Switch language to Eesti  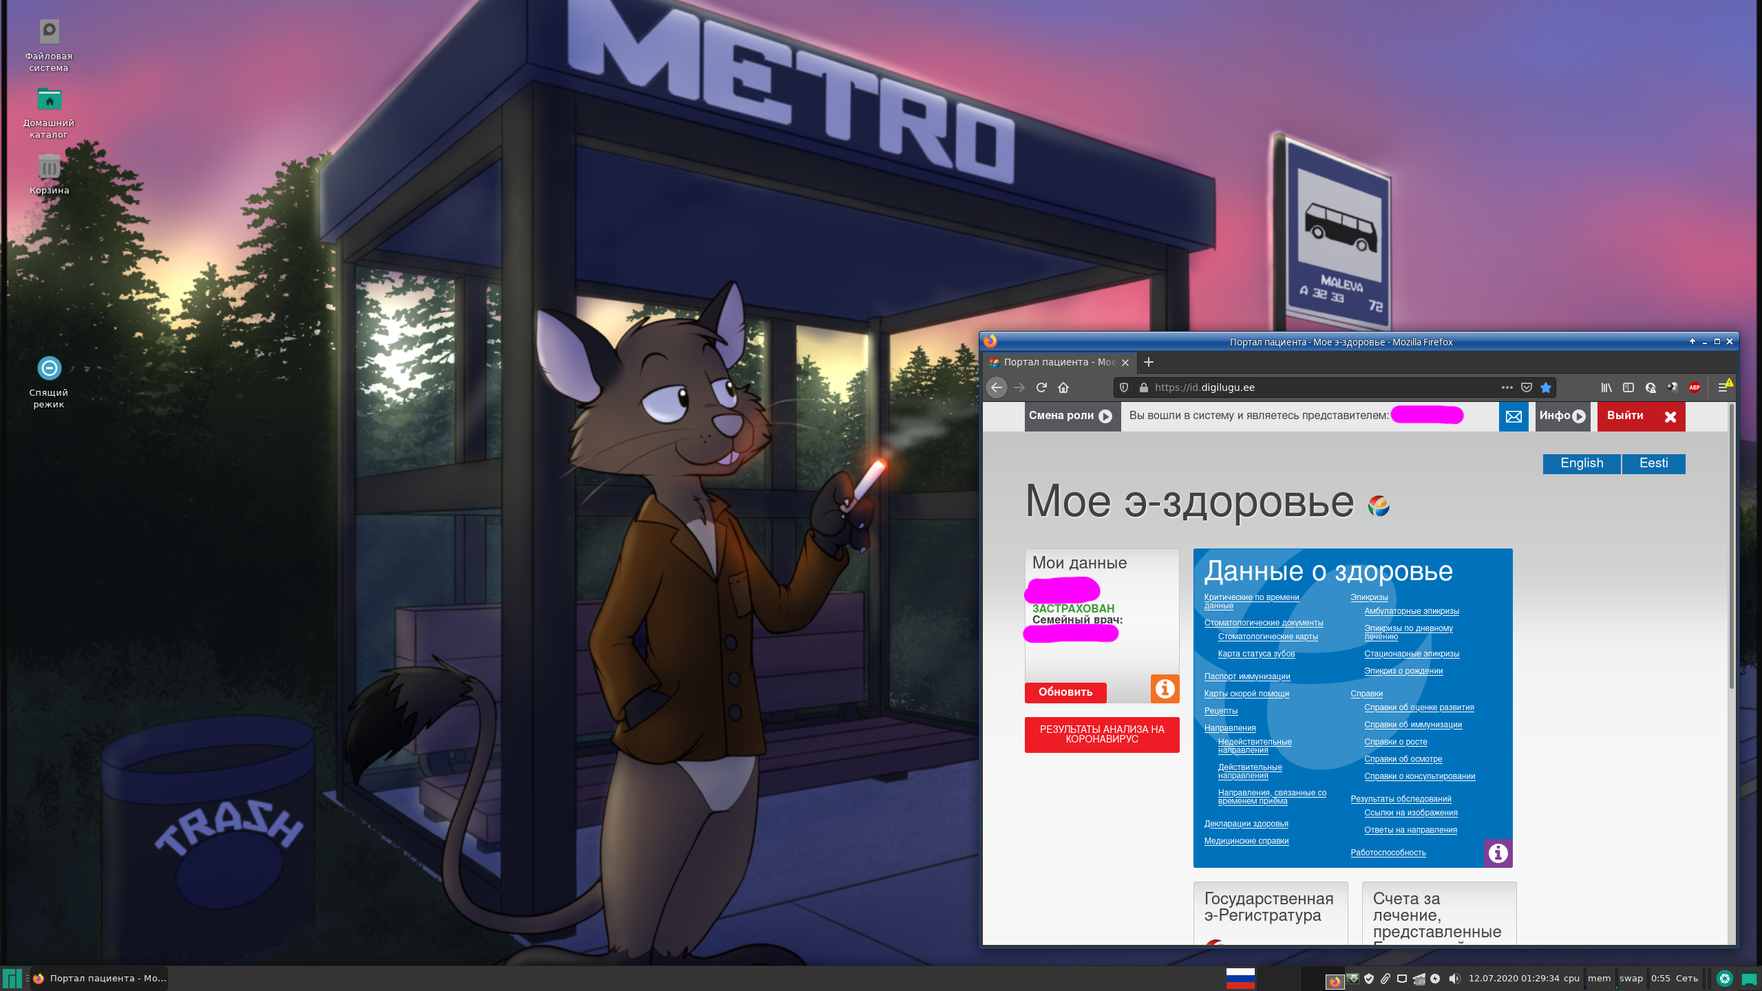(x=1653, y=464)
